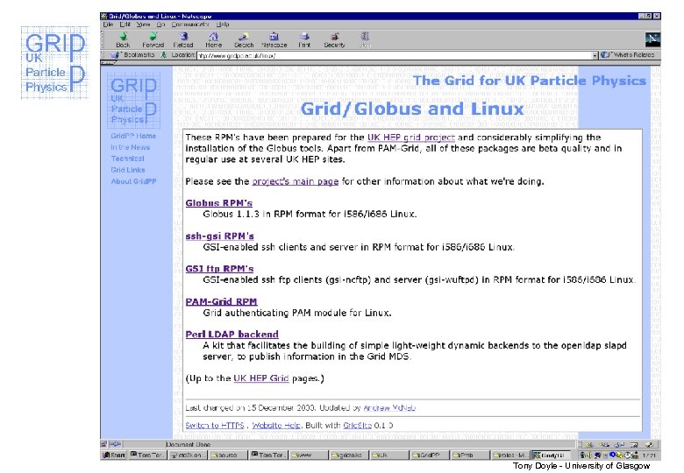Open the Website Help link
The image size is (684, 473).
point(276,425)
